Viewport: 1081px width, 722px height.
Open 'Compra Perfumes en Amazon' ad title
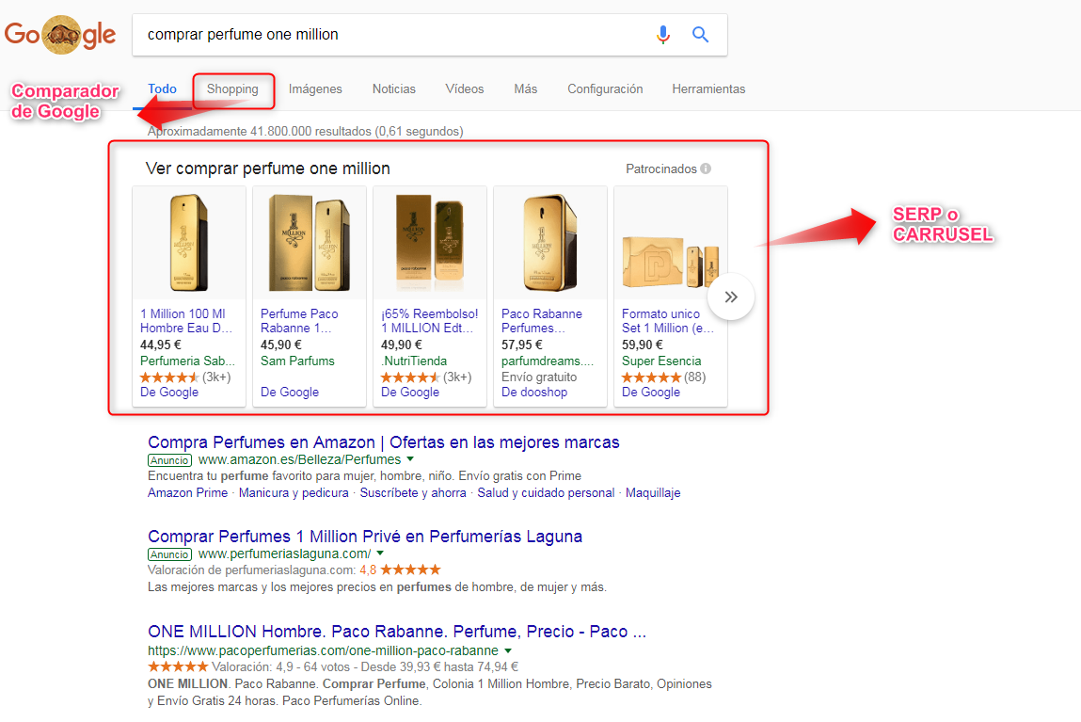tap(383, 442)
